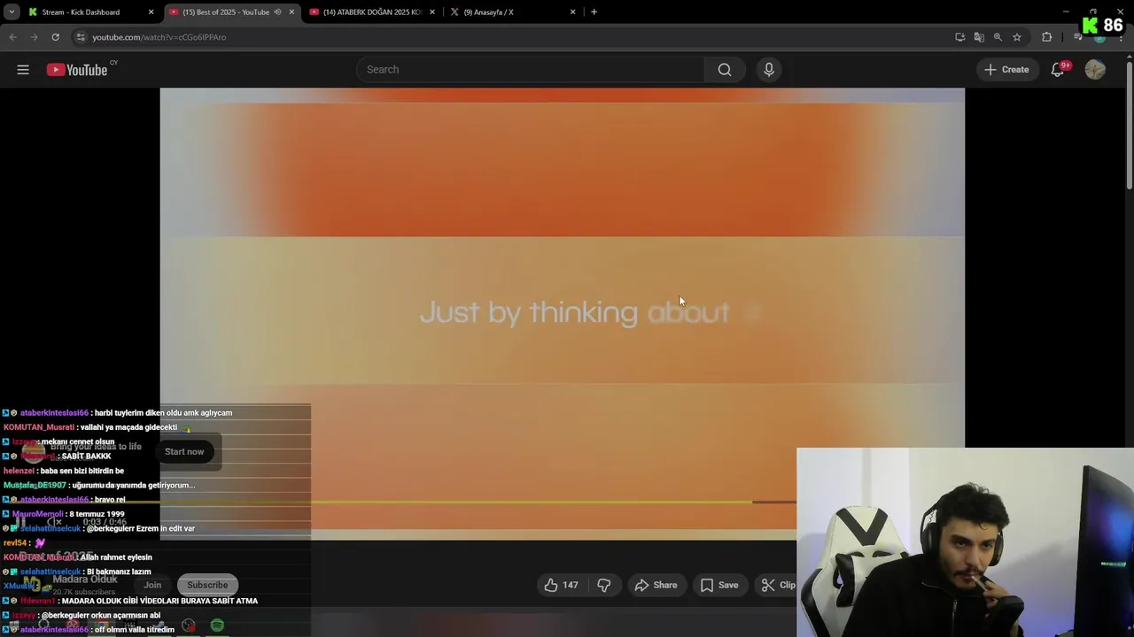Open a new browser tab
The height and width of the screenshot is (637, 1134).
(594, 12)
